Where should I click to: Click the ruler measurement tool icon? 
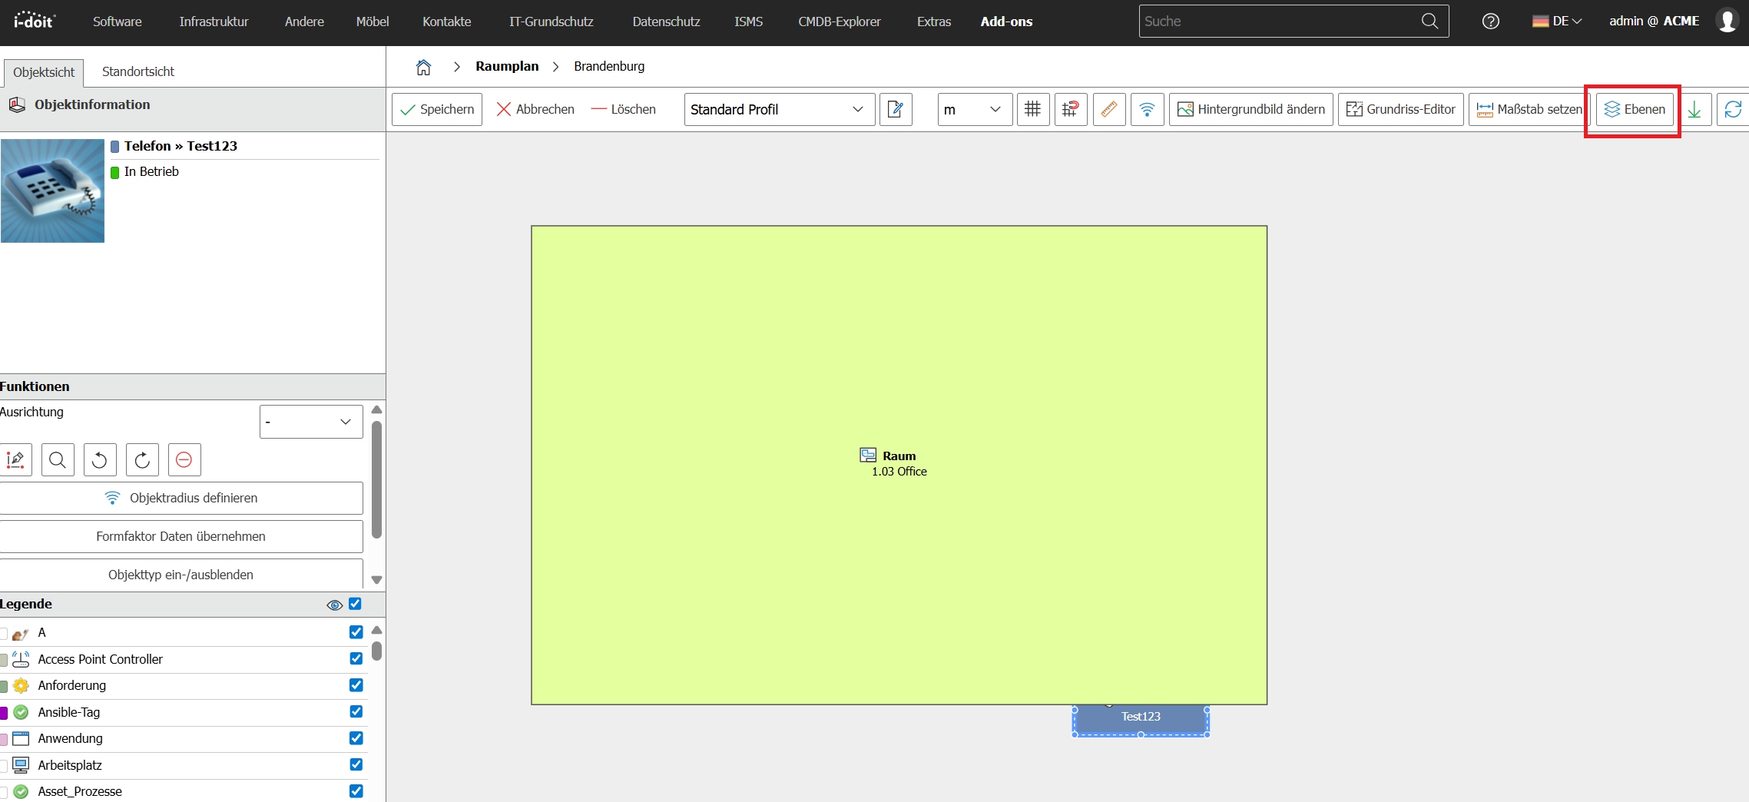coord(1108,109)
